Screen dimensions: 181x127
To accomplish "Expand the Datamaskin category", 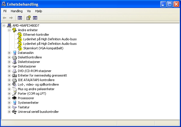I will (x=9, y=53).
